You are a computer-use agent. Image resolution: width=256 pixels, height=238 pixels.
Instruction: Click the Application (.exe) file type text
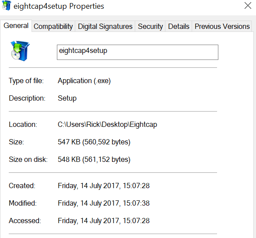pyautogui.click(x=84, y=81)
